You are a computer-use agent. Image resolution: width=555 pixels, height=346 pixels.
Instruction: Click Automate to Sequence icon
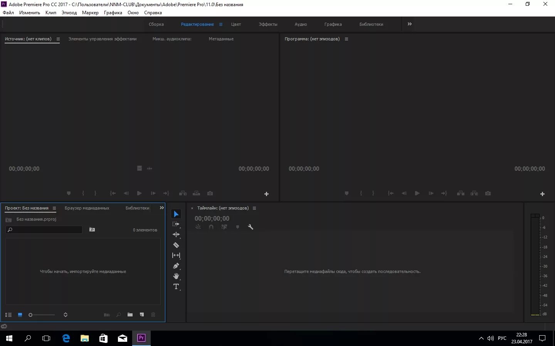click(107, 315)
